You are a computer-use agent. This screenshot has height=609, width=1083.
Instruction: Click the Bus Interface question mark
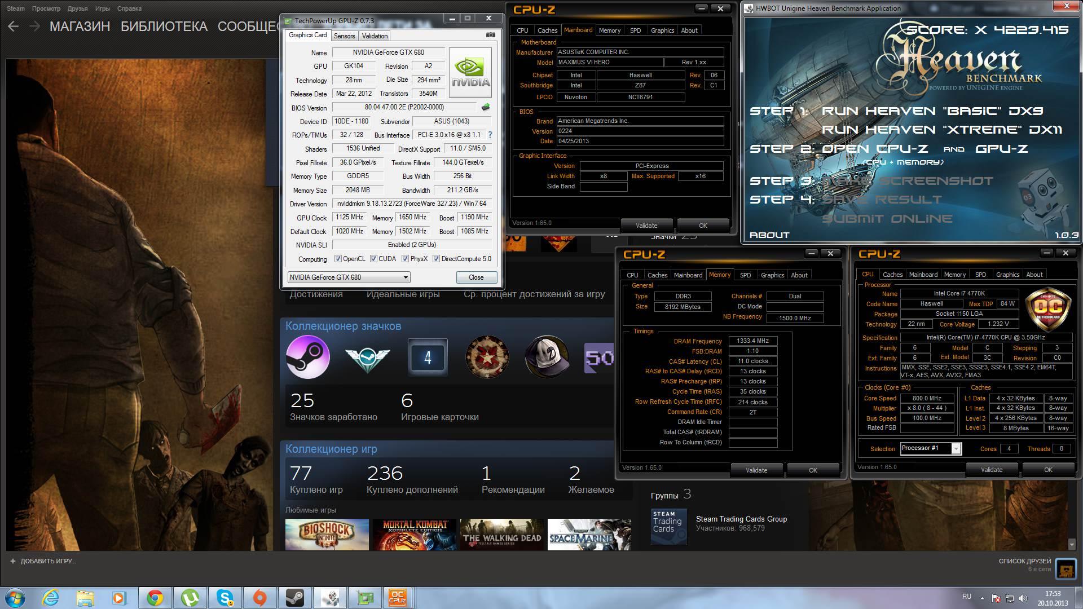tap(490, 135)
